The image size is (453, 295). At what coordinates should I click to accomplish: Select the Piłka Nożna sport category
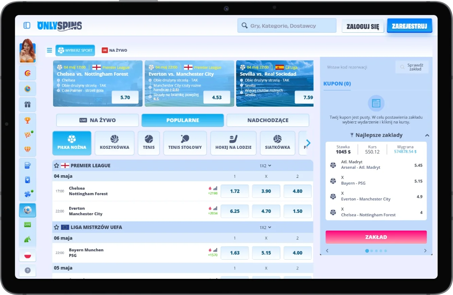tap(72, 143)
